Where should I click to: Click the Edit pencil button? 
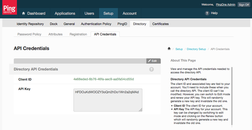(x=154, y=61)
